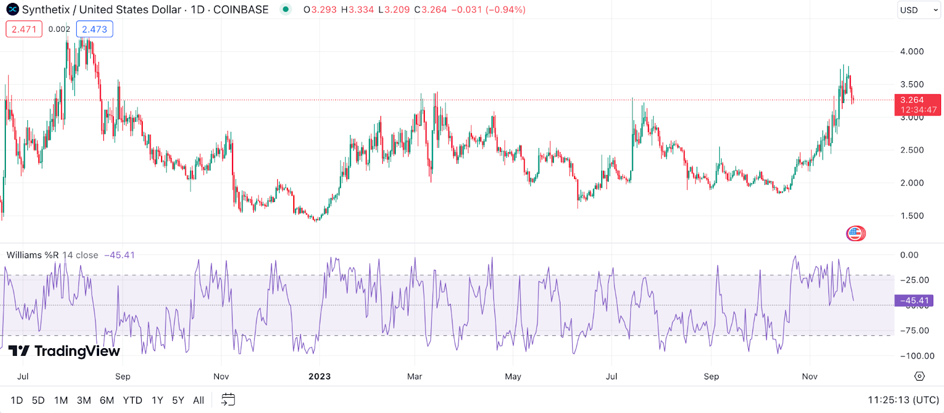Select the current price label 3.264
This screenshot has height=413, width=944.
point(917,104)
